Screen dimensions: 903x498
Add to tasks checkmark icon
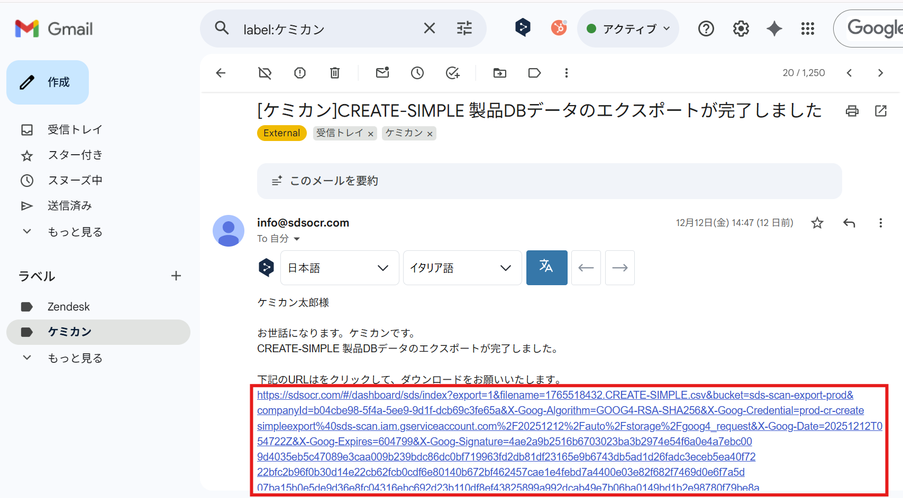(x=453, y=73)
